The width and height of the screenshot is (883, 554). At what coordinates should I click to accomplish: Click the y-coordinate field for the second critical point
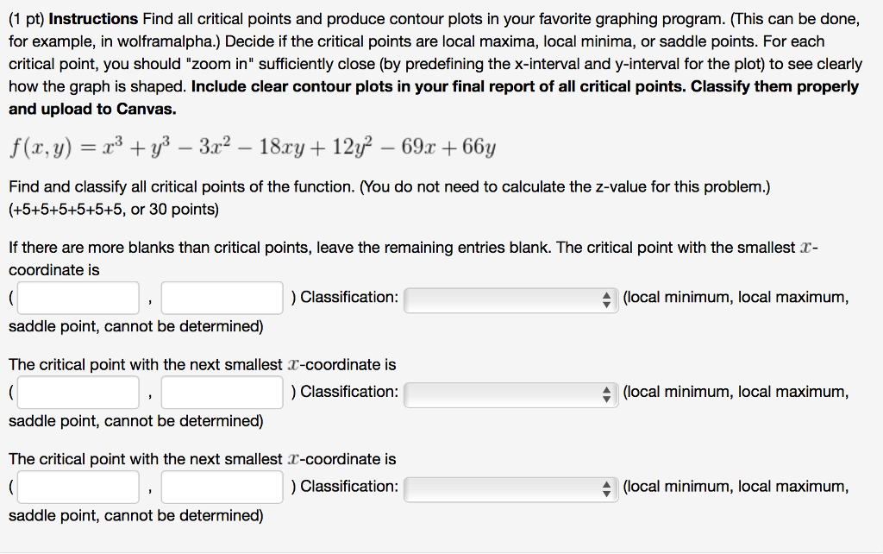click(x=222, y=392)
